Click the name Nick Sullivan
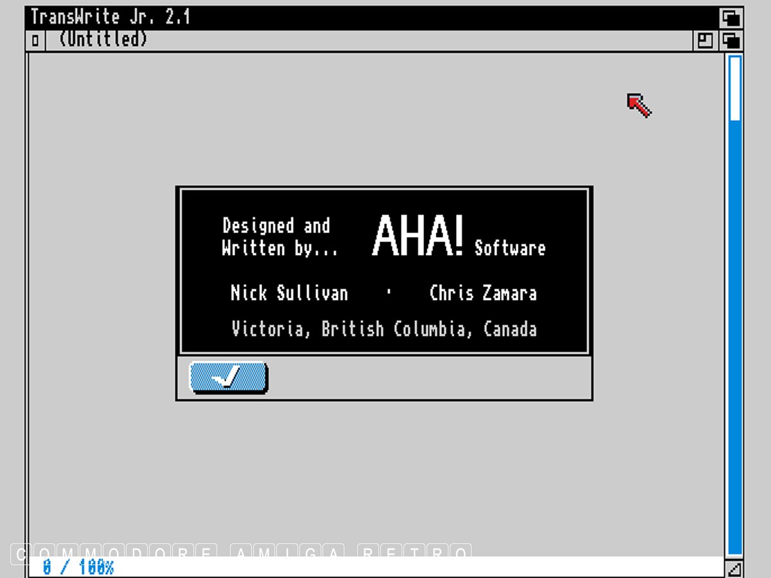The width and height of the screenshot is (771, 578). 289,293
